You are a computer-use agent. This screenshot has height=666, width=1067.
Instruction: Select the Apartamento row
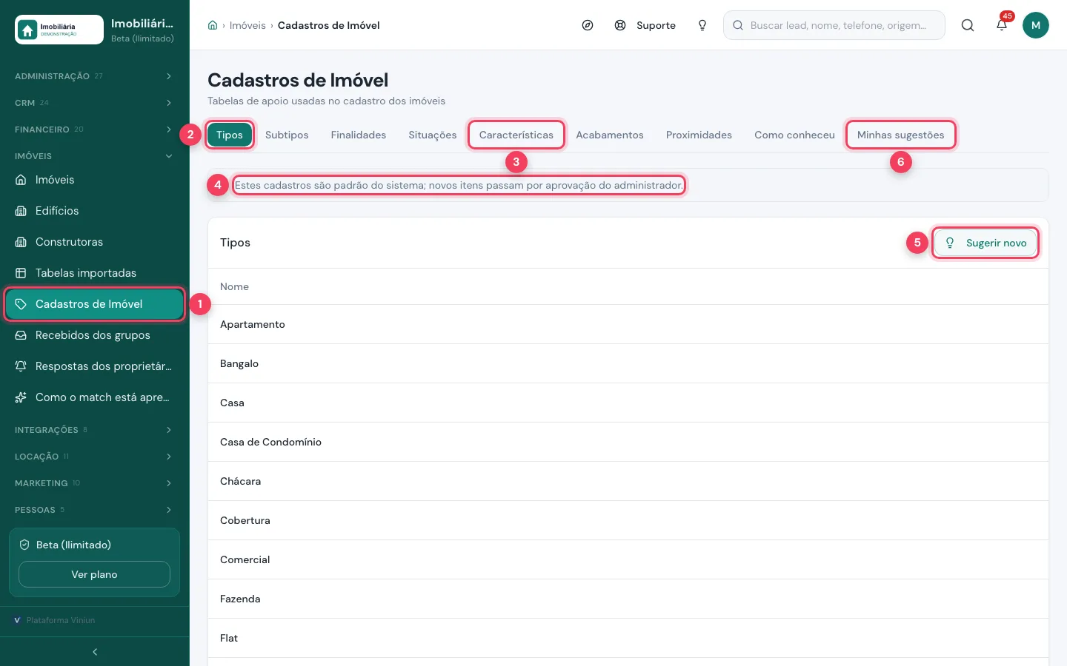[x=628, y=324]
